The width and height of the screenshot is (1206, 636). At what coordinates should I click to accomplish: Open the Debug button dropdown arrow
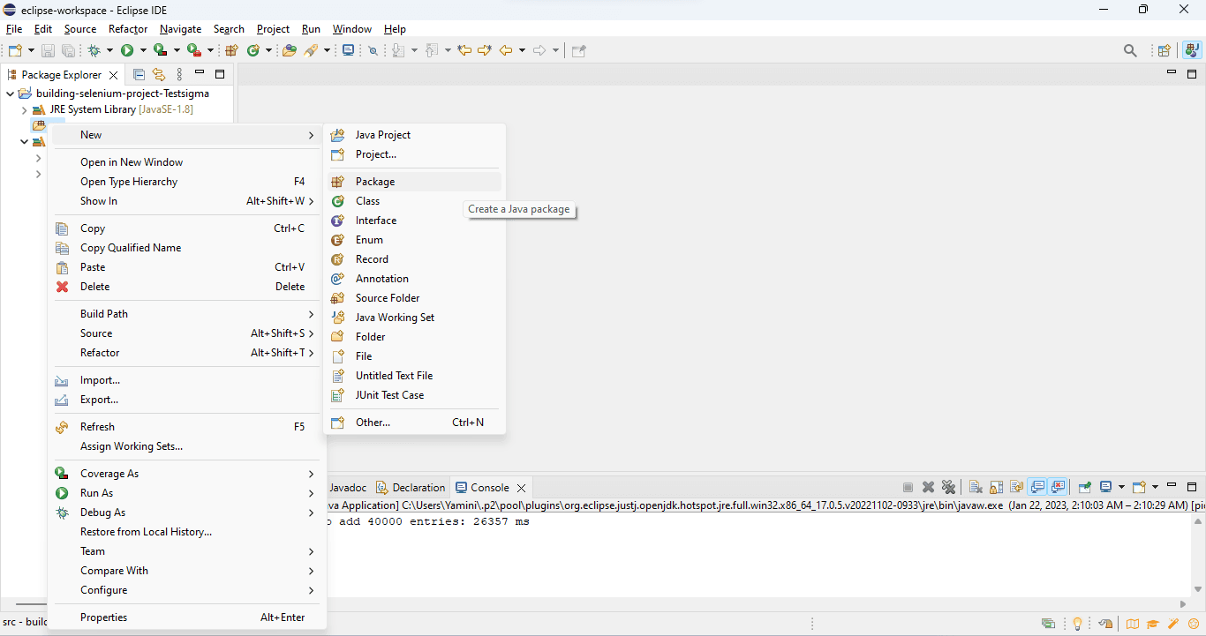pyautogui.click(x=109, y=50)
